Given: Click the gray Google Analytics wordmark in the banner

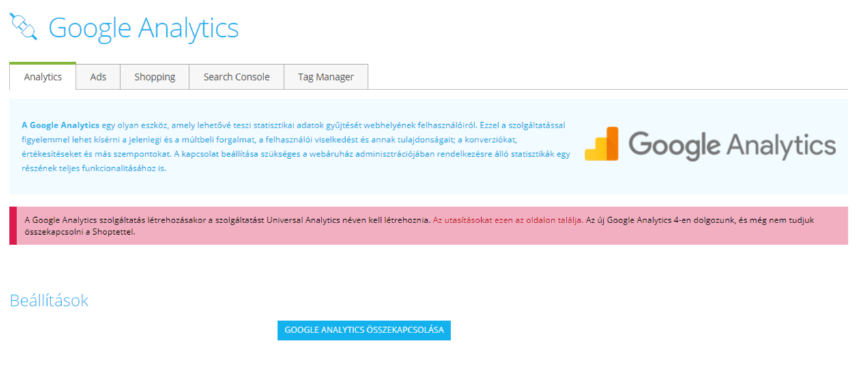Looking at the screenshot, I should coord(732,145).
